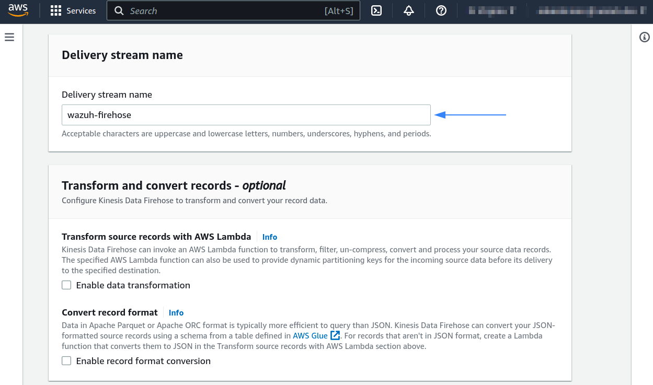Viewport: 653px width, 385px height.
Task: Click the 'Enable record format conversion' label text
Action: (x=143, y=361)
